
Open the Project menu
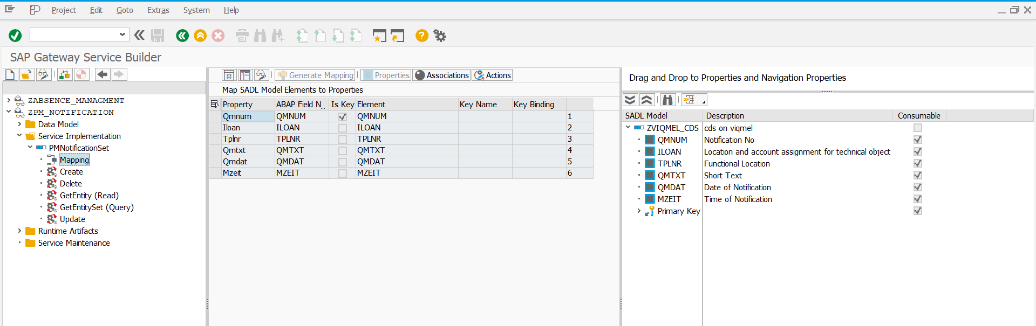click(64, 10)
